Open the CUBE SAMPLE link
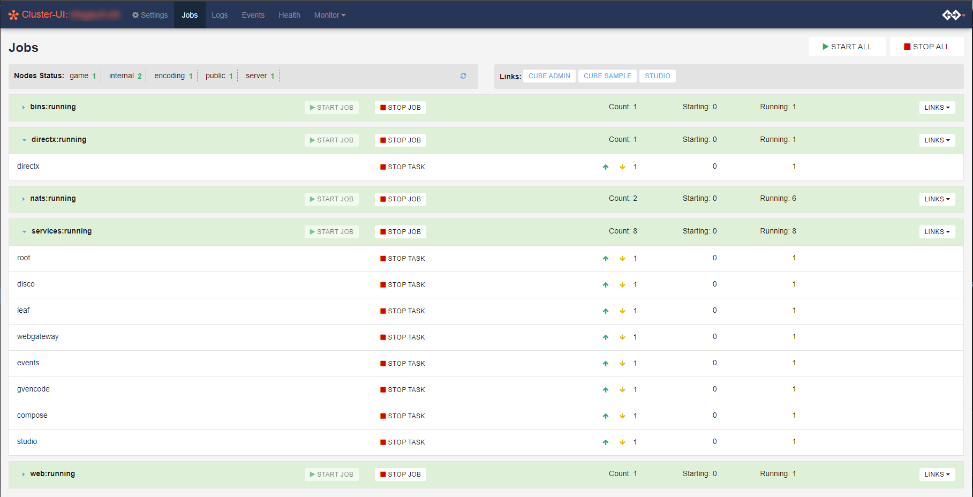973x497 pixels. click(607, 76)
